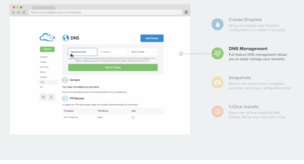
Task: Select the Create Droplets feature heading
Action: coord(245,20)
